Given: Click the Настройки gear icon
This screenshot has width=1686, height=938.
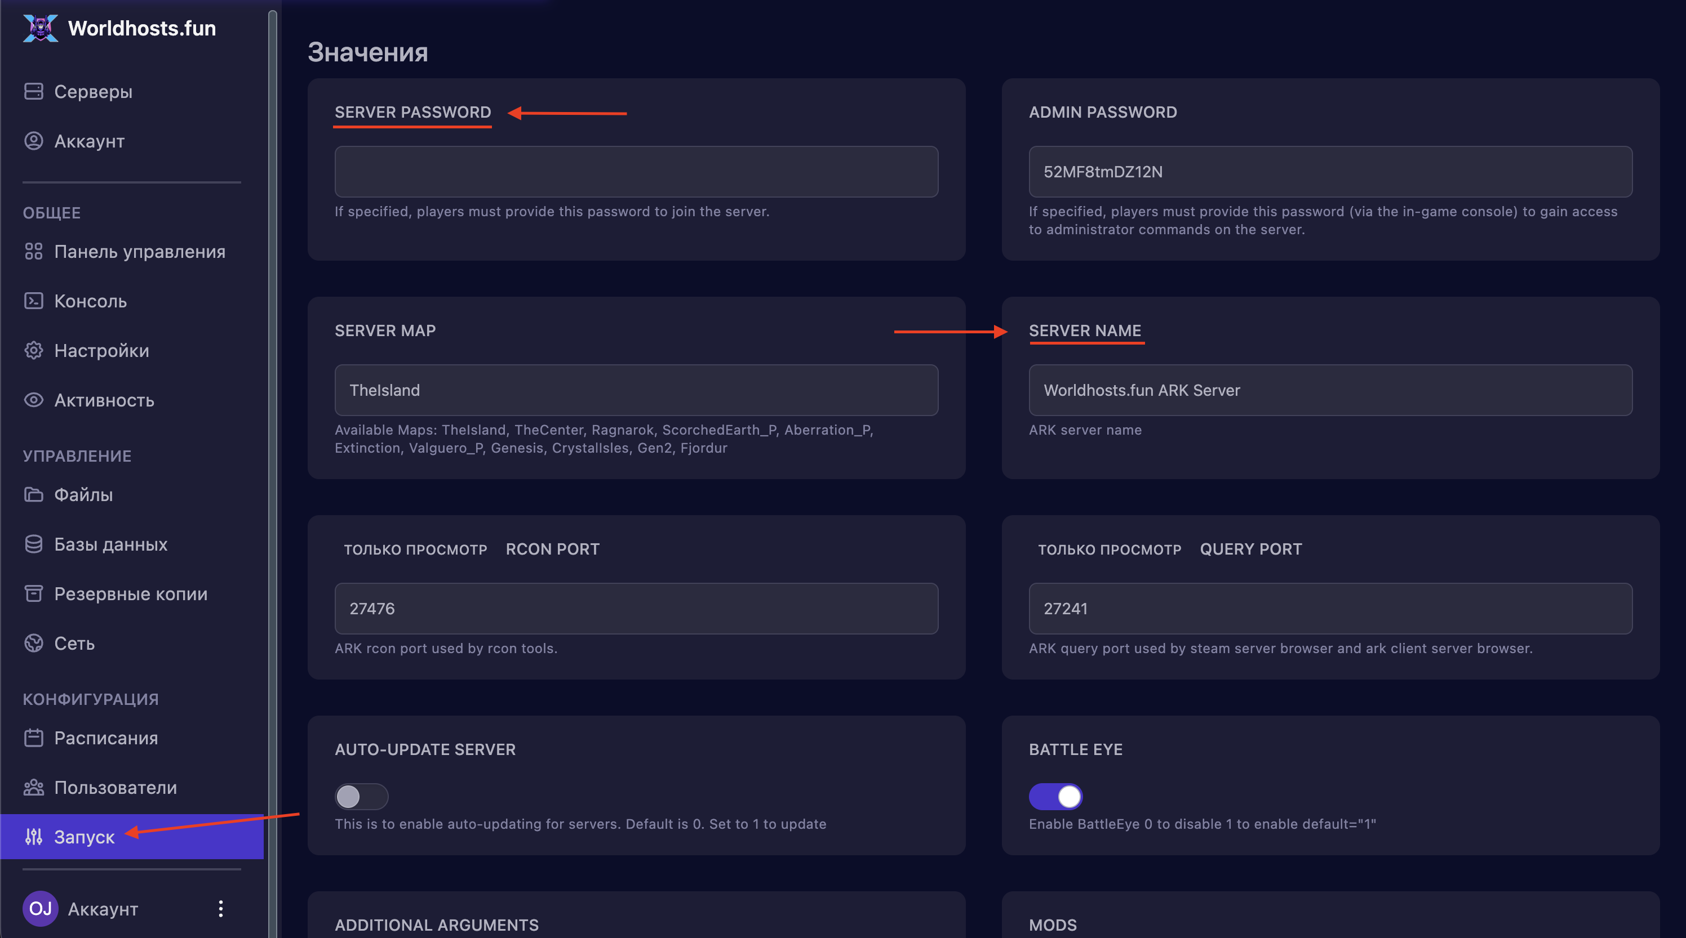Looking at the screenshot, I should pyautogui.click(x=33, y=351).
